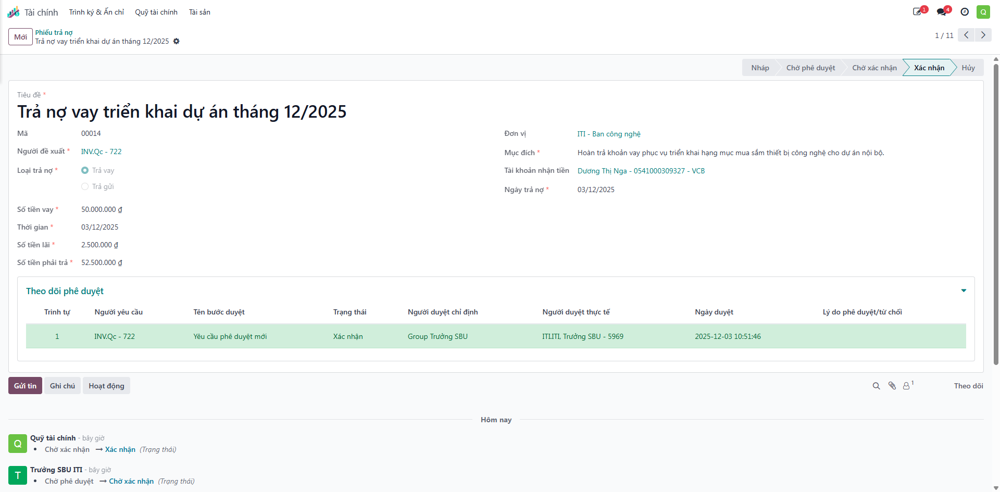
Task: Open the chat messages icon
Action: coord(943,11)
